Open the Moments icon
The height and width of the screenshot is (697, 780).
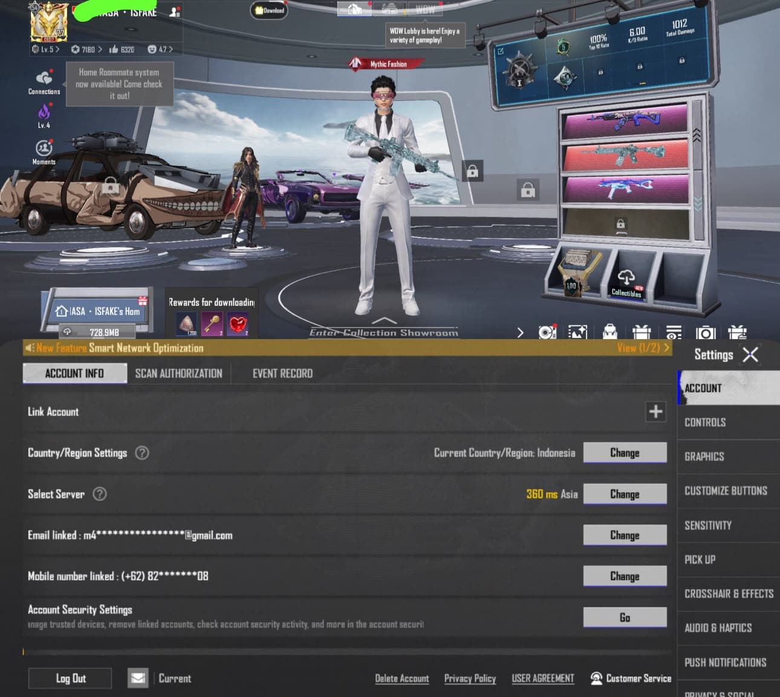[x=44, y=148]
